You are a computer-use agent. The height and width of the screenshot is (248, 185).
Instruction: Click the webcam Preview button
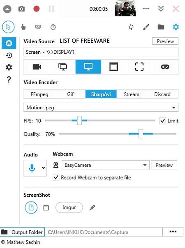(164, 165)
